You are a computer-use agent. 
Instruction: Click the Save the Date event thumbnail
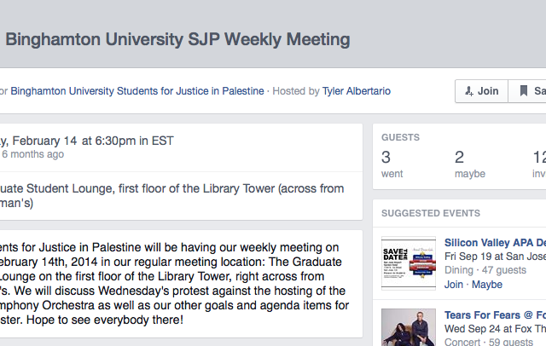point(409,263)
